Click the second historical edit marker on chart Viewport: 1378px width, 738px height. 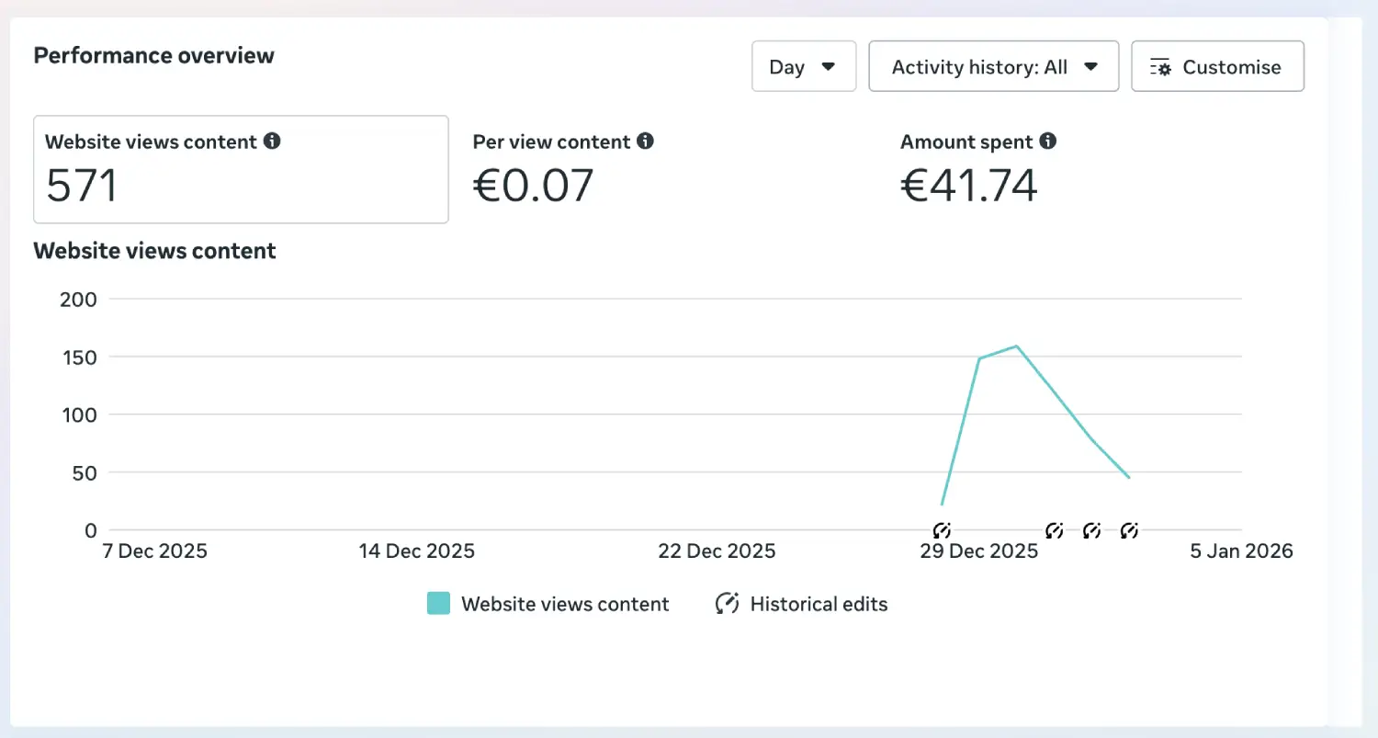[1055, 530]
